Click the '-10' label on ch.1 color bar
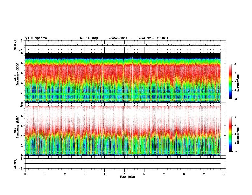The image size is (252, 195). click(x=235, y=99)
